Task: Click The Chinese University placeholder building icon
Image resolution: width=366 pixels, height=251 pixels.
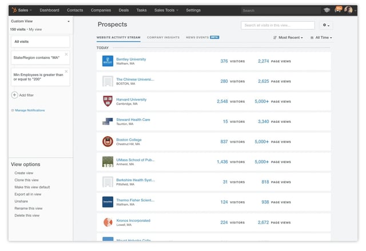Action: pyautogui.click(x=108, y=81)
